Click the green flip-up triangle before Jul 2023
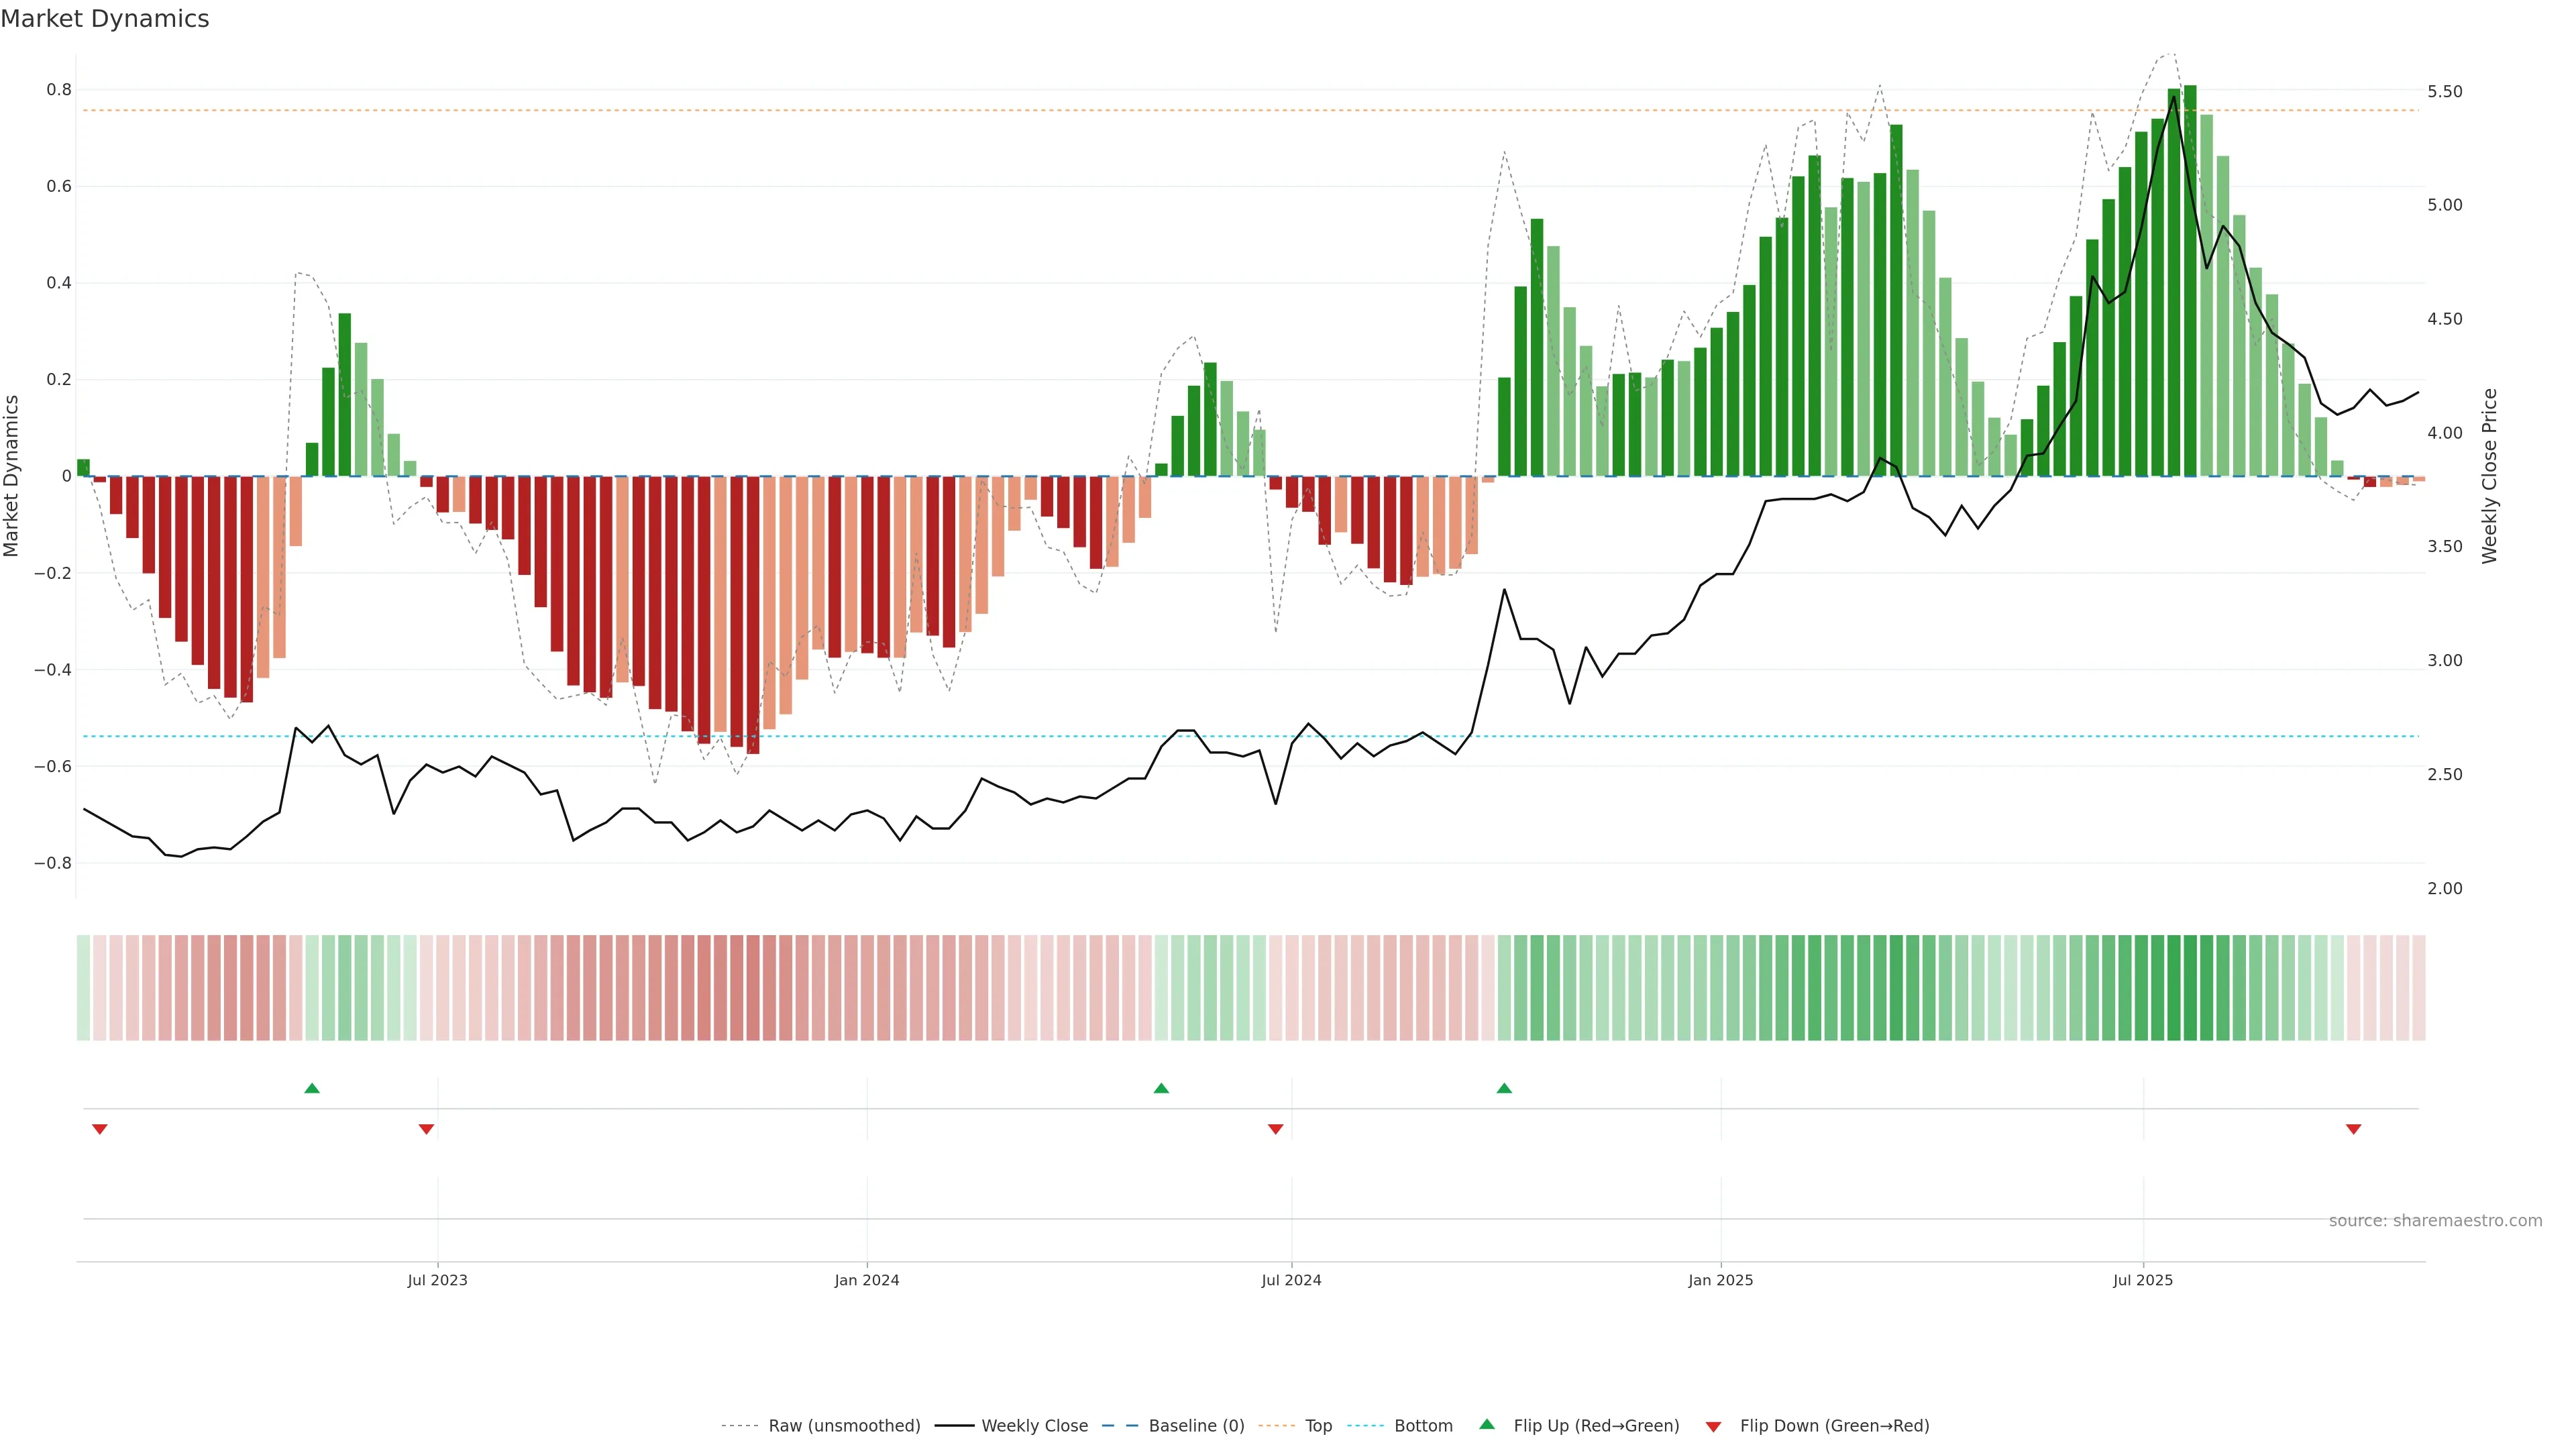 click(312, 1088)
